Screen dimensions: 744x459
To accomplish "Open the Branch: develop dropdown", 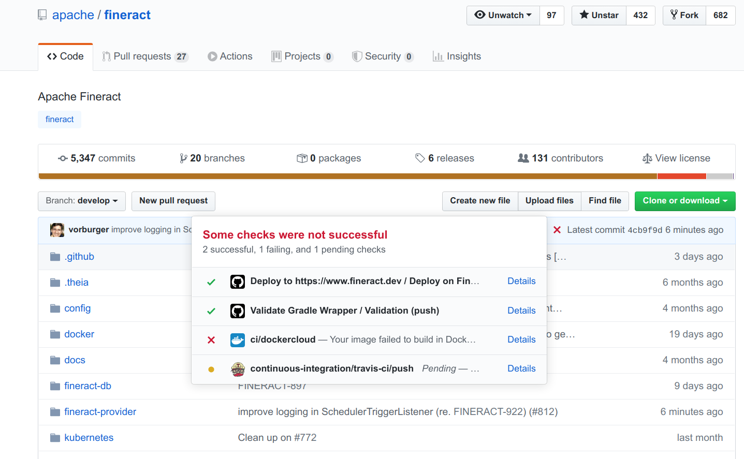I will pos(82,201).
